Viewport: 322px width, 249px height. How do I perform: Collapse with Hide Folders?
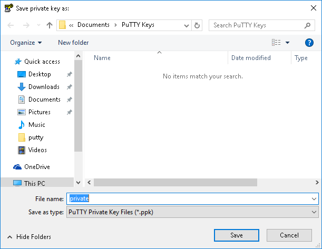click(29, 237)
